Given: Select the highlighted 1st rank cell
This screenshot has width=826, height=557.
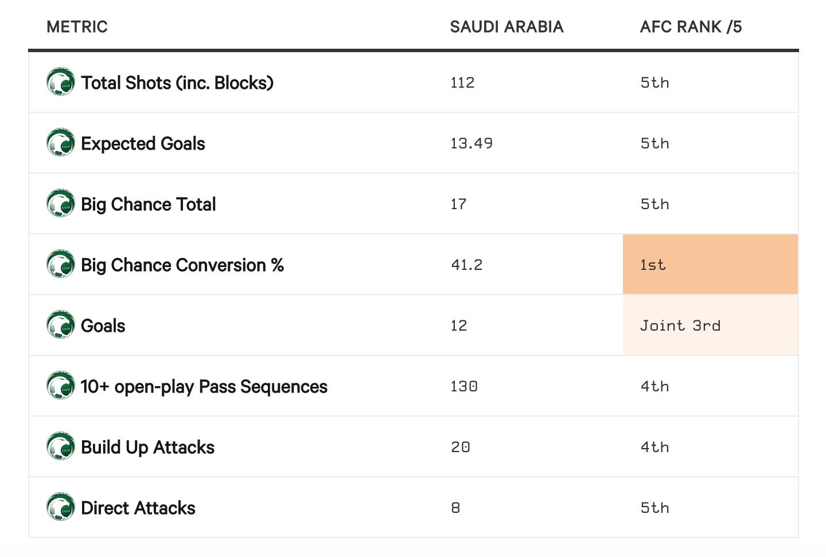Looking at the screenshot, I should (x=710, y=264).
